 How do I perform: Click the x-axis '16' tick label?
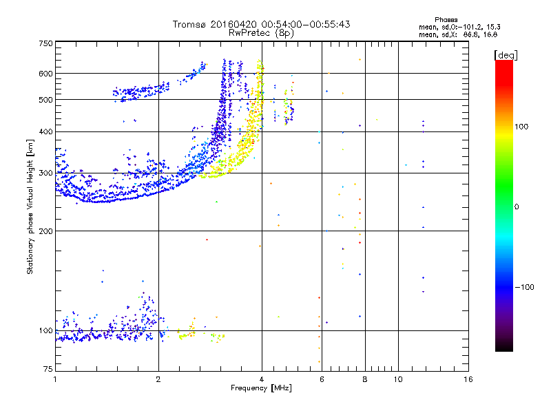click(x=468, y=379)
